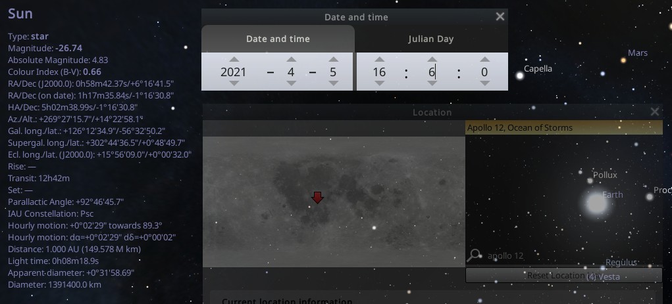This screenshot has height=304, width=672.
Task: Close the Location window
Action: click(x=654, y=112)
